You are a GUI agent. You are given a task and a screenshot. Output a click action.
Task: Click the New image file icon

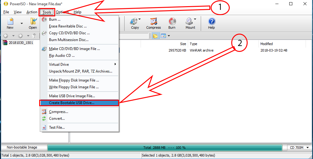10,23
